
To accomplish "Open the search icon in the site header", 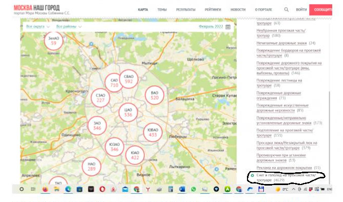I will click(x=286, y=9).
